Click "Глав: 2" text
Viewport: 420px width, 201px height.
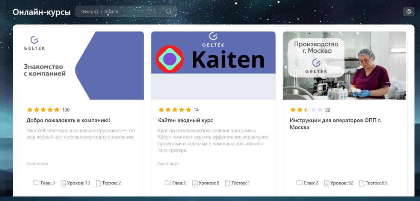coord(311,183)
